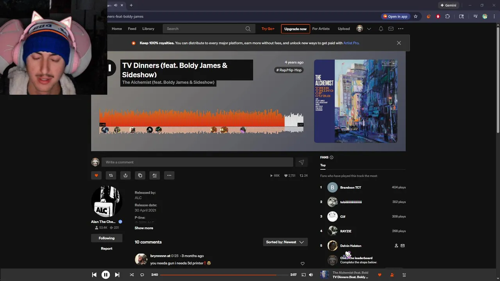
Task: Open the messages envelope icon
Action: (391, 28)
